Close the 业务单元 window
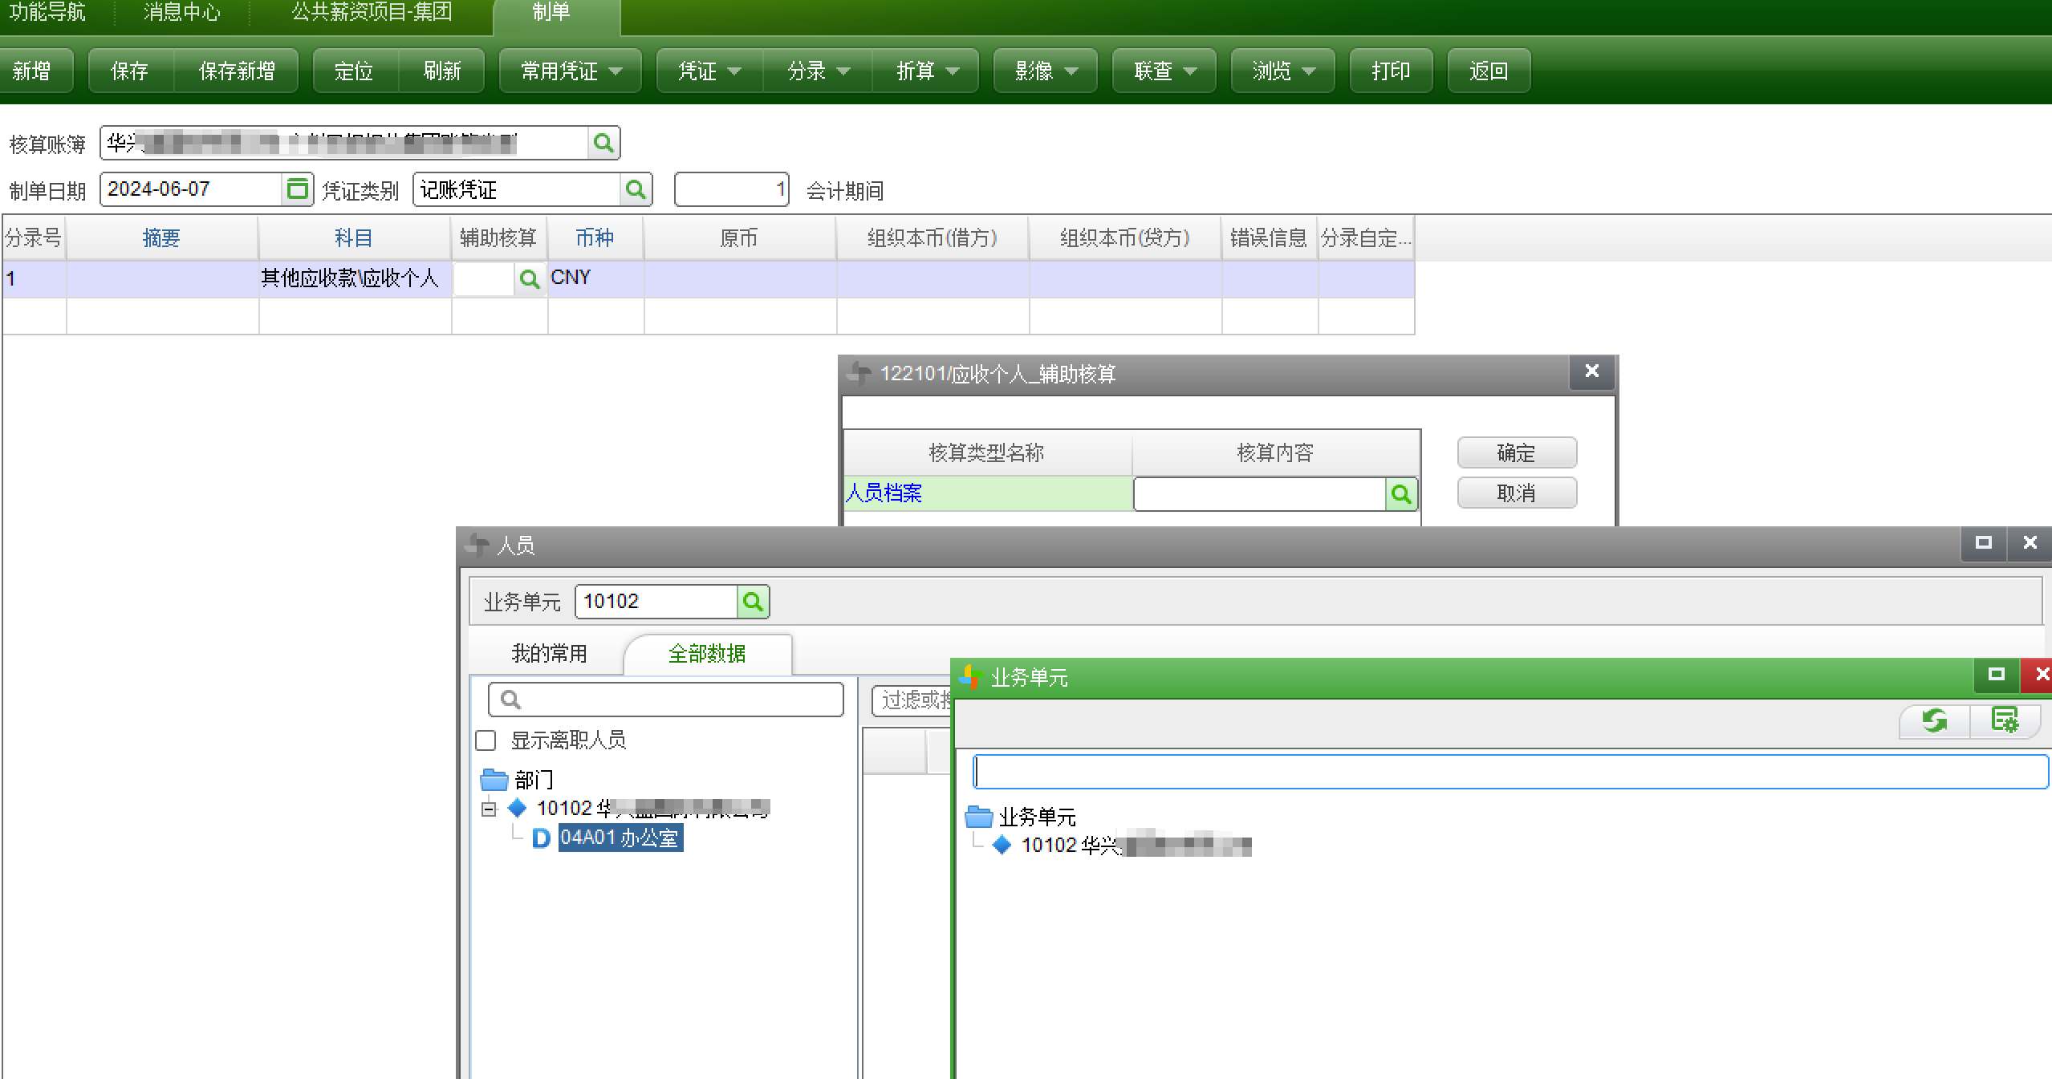This screenshot has height=1079, width=2052. click(2038, 675)
